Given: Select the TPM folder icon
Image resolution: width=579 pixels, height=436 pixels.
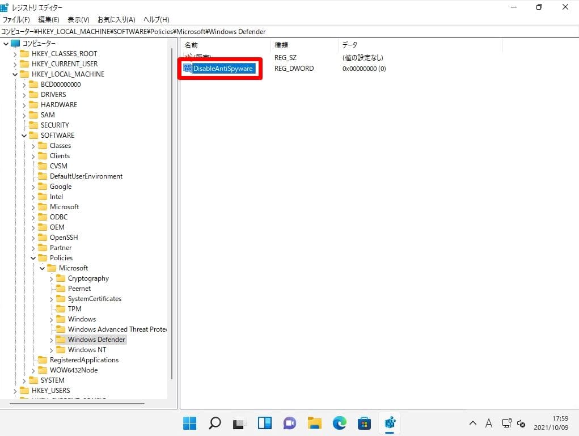Looking at the screenshot, I should [61, 309].
